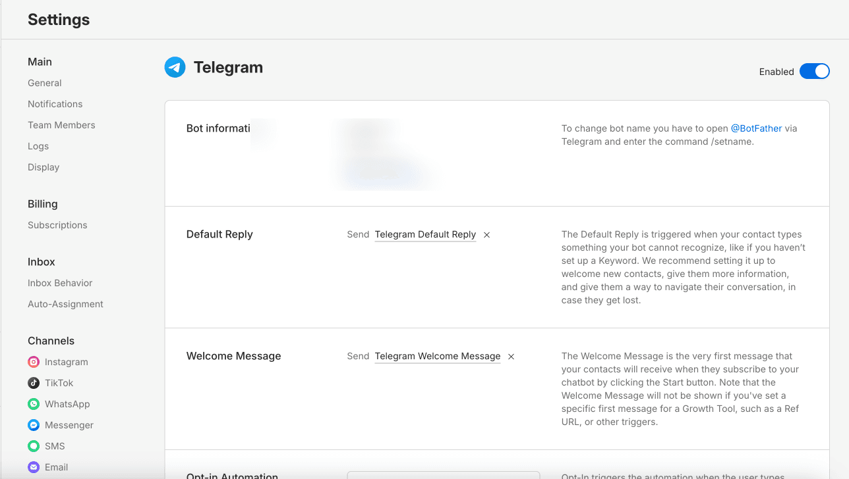The width and height of the screenshot is (849, 479).
Task: Toggle the Telegram Enabled switch
Action: [x=815, y=71]
